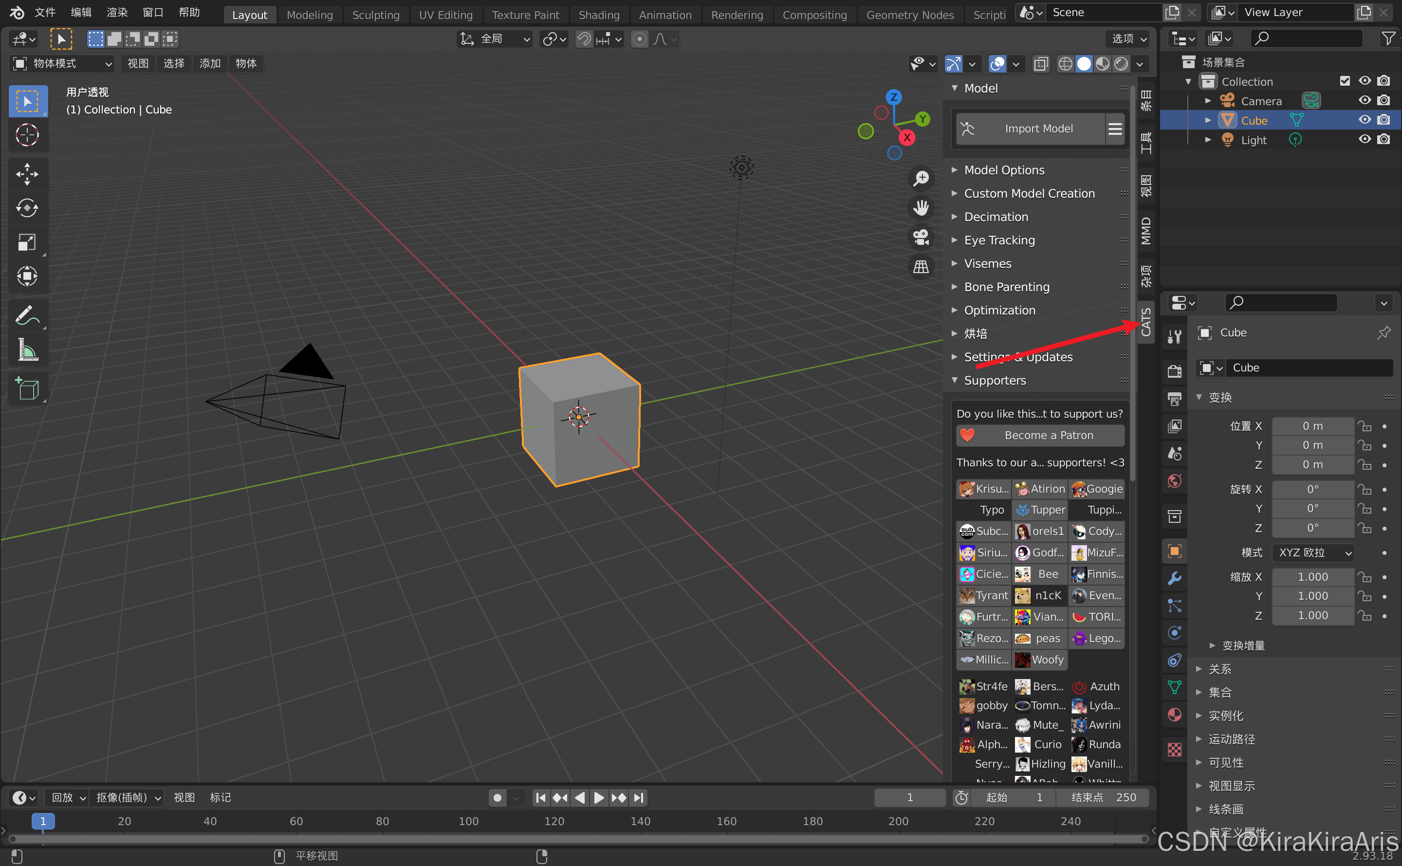This screenshot has height=866, width=1402.
Task: Select the Measure tool
Action: tap(27, 350)
